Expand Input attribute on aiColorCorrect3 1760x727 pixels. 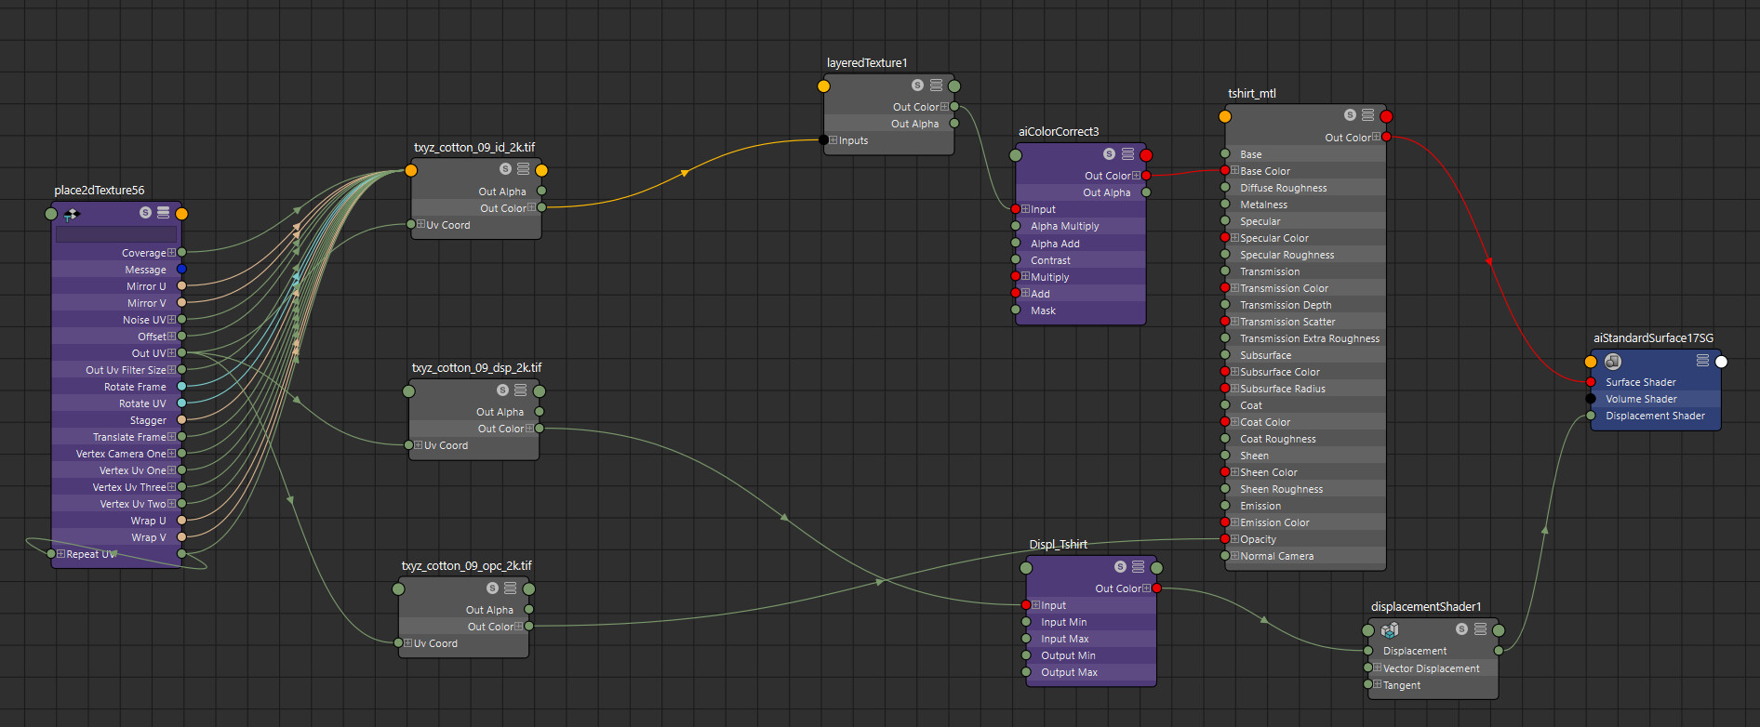click(1025, 209)
